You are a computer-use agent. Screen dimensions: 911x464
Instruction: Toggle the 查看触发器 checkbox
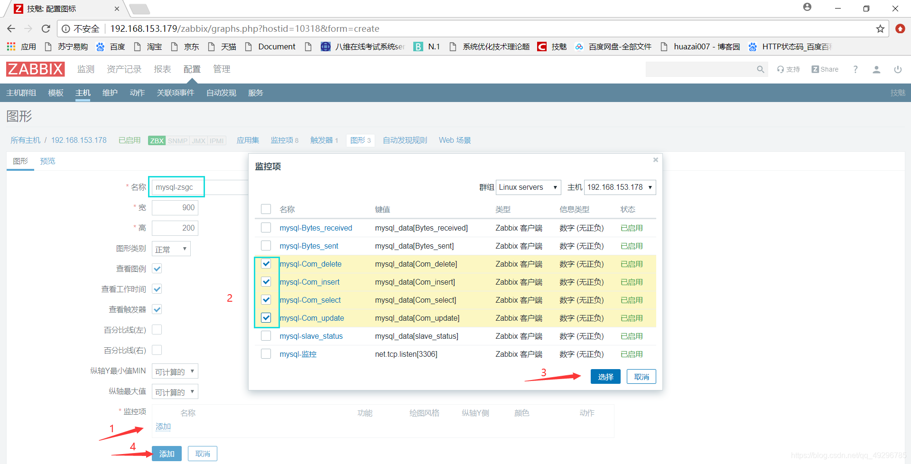pyautogui.click(x=157, y=309)
